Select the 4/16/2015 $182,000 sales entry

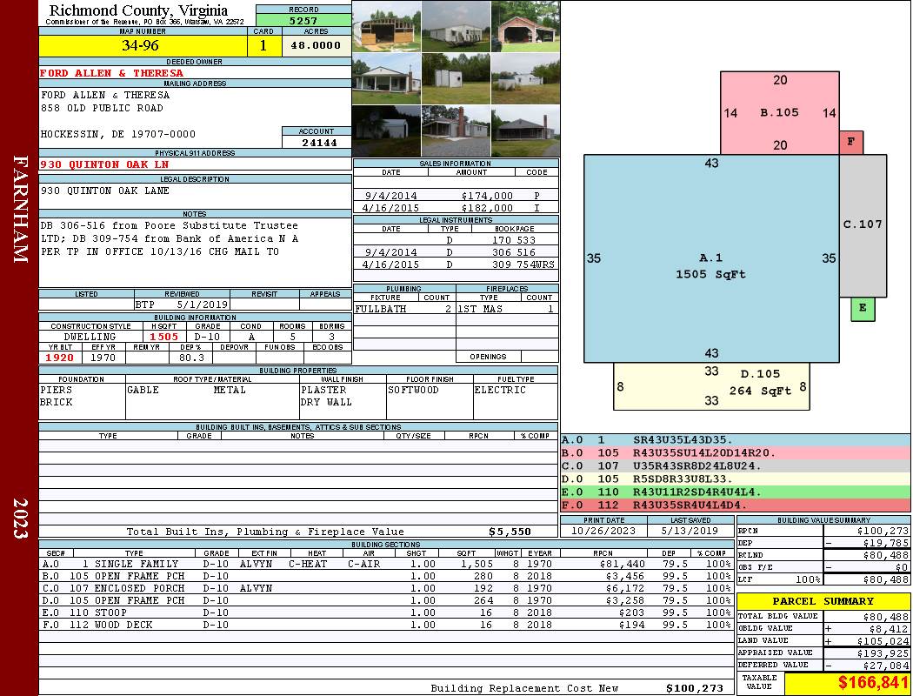pos(456,207)
